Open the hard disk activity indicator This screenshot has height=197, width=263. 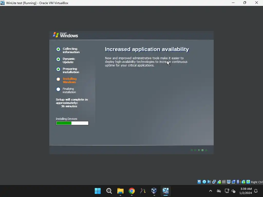click(x=199, y=182)
